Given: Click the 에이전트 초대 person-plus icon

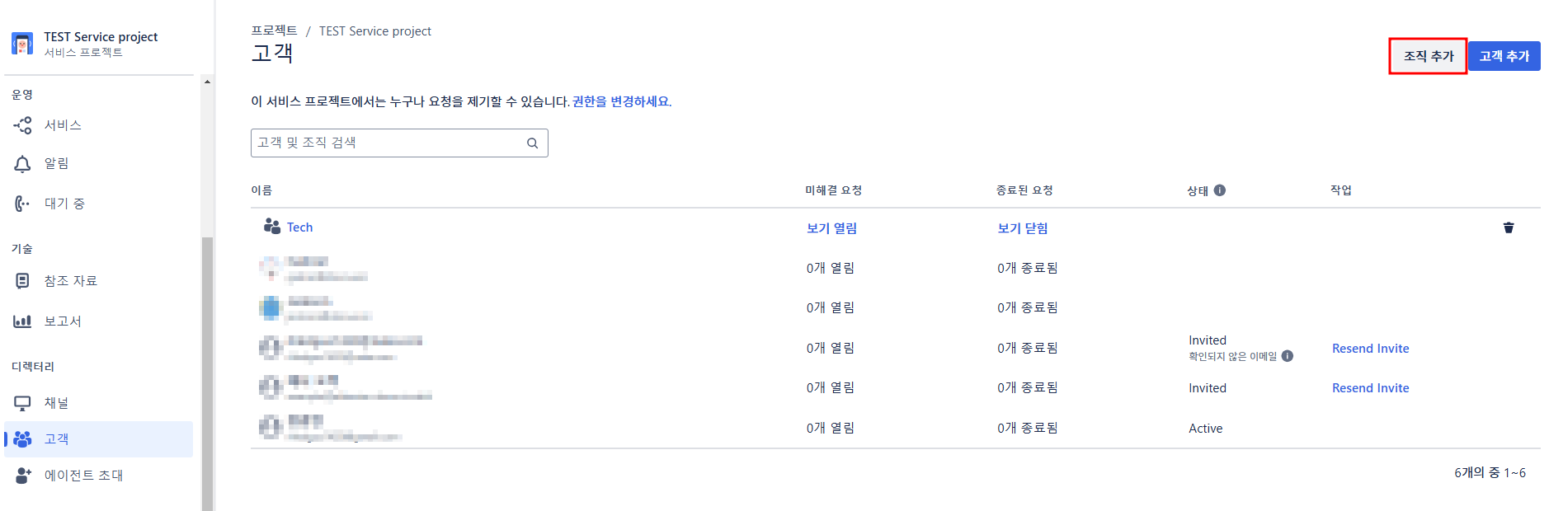Looking at the screenshot, I should tap(23, 476).
